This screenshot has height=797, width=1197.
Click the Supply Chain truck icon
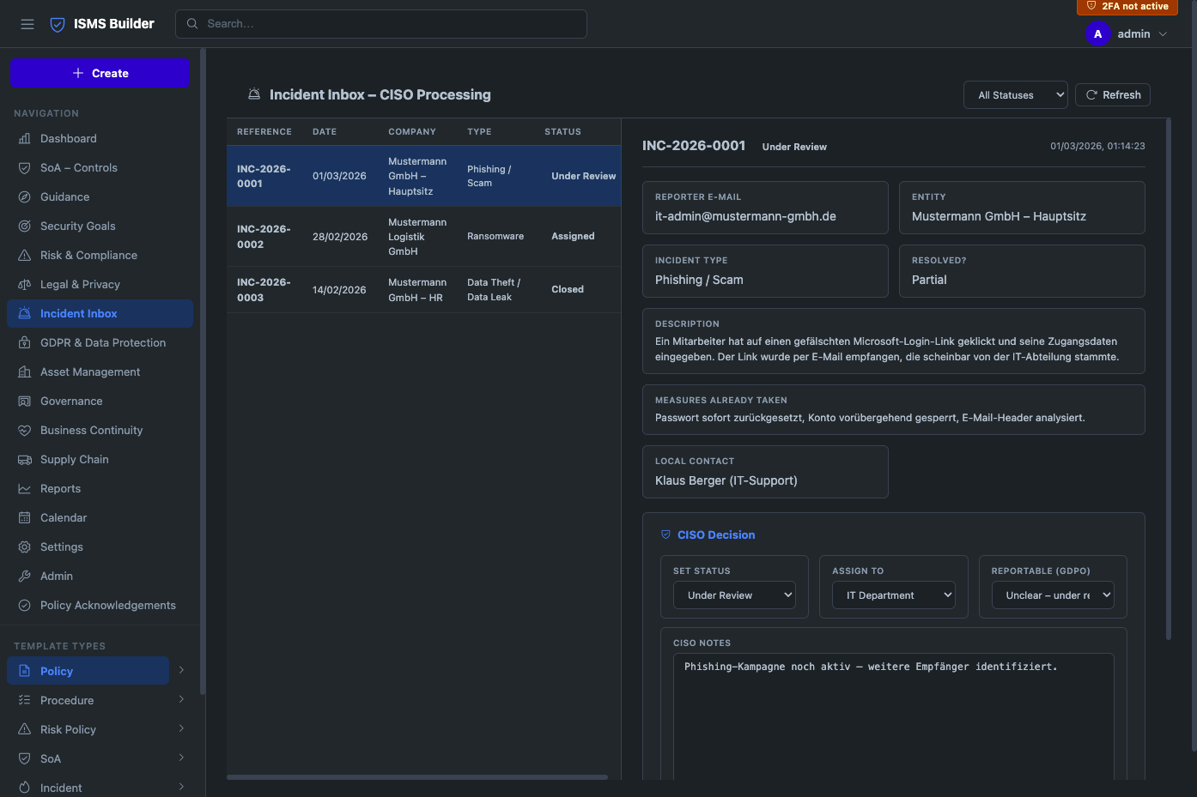tap(25, 460)
